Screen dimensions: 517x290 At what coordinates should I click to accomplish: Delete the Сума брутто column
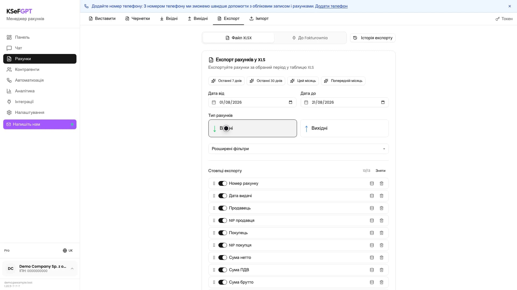tap(382, 282)
